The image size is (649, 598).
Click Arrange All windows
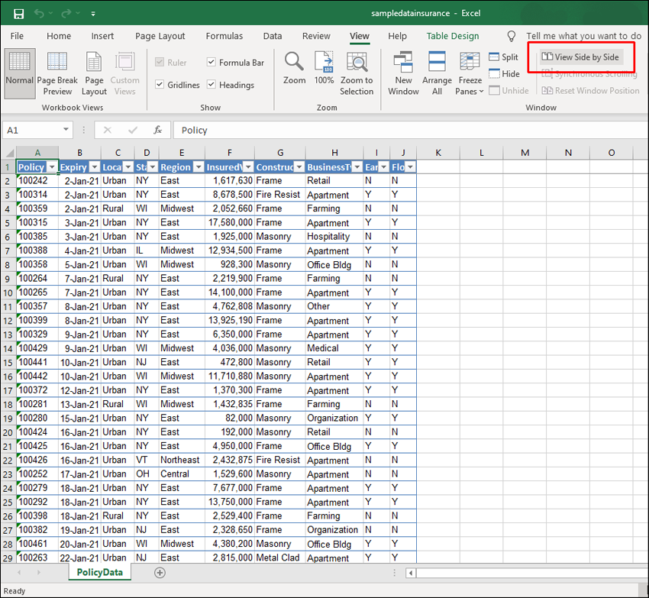(x=437, y=74)
